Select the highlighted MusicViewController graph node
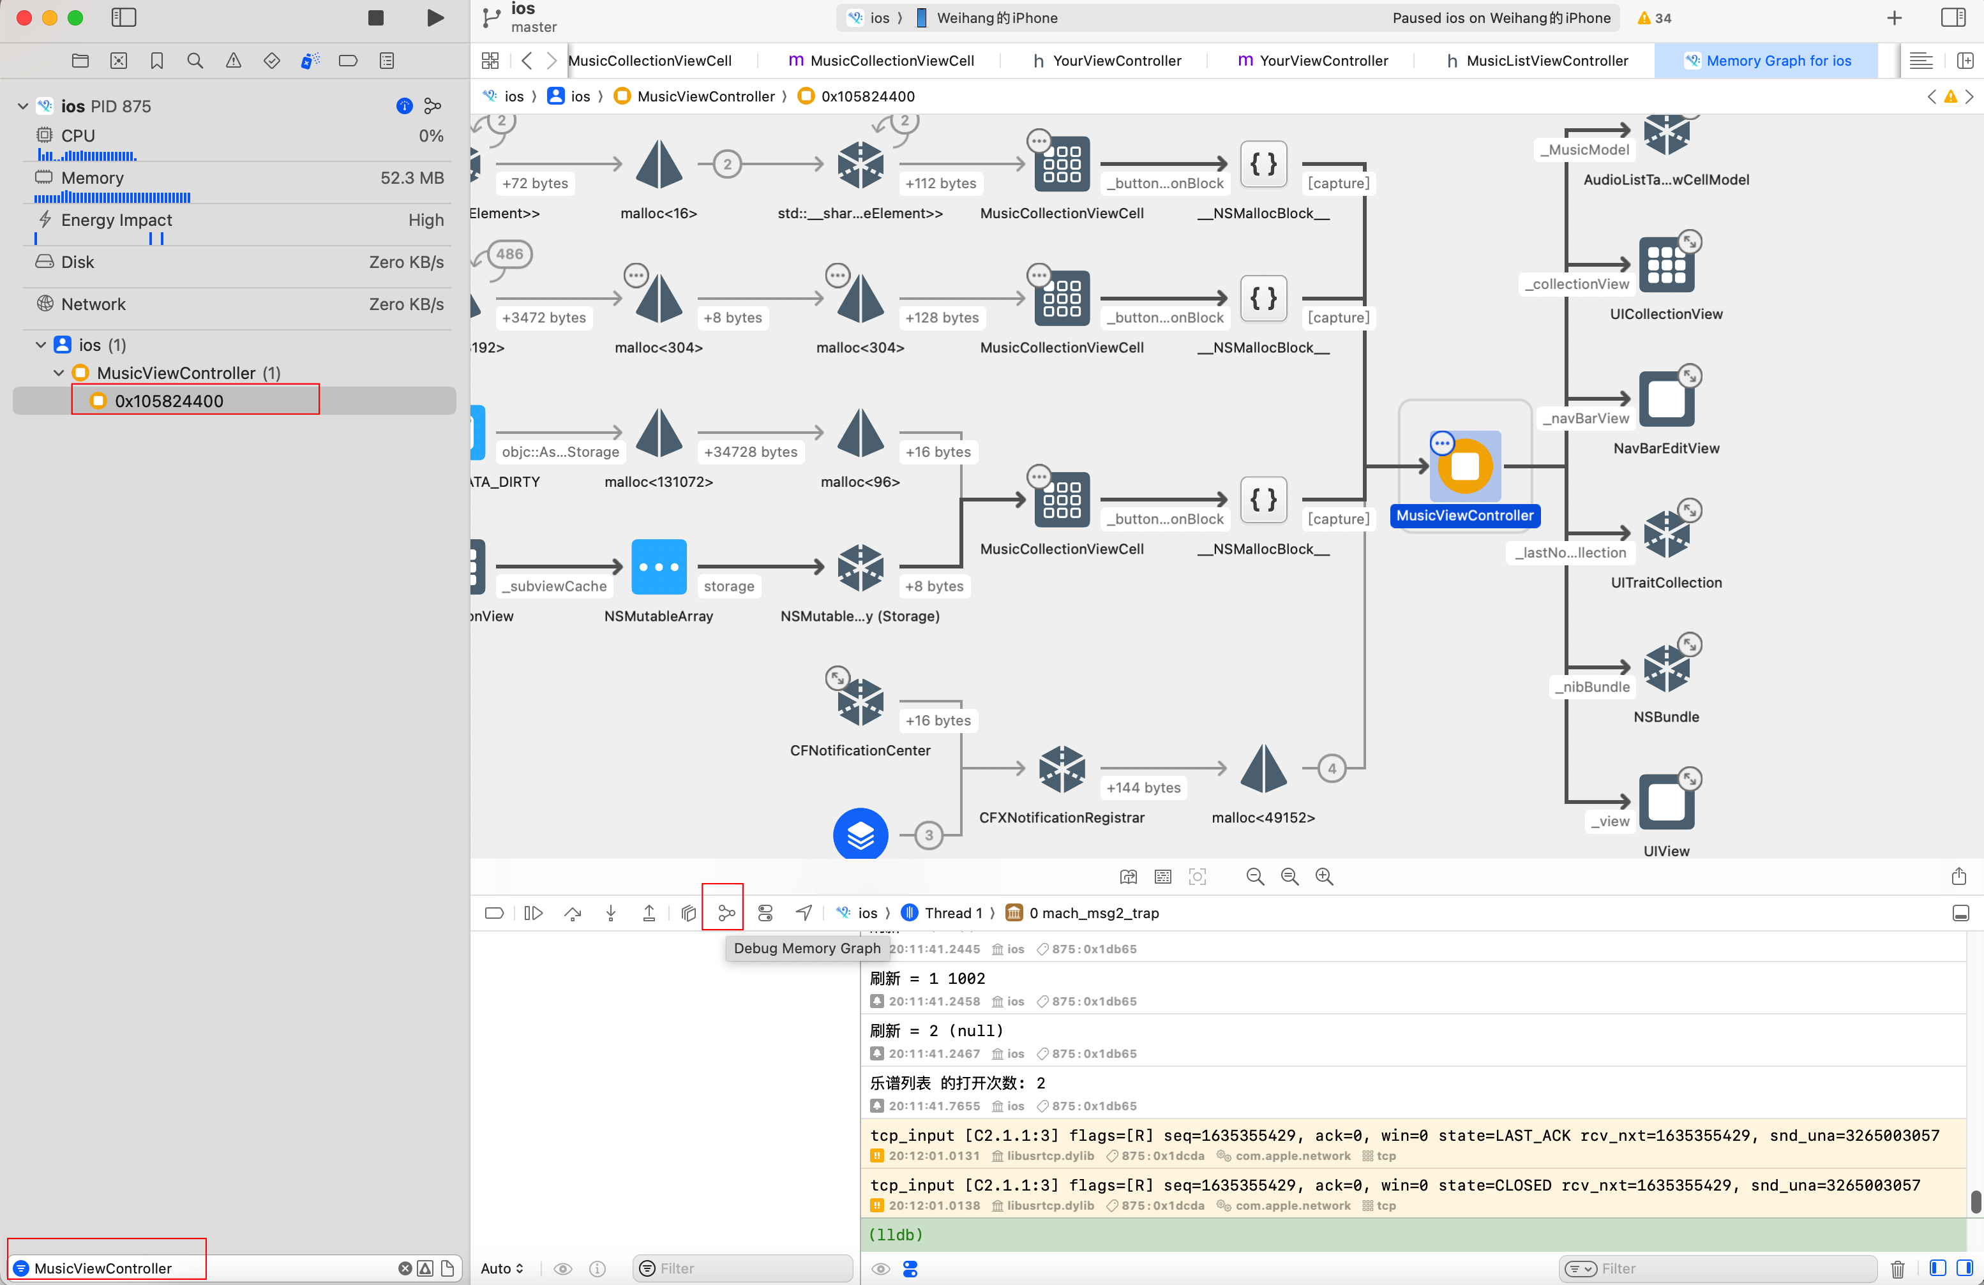Screen dimensions: 1984x1285 pos(1464,466)
